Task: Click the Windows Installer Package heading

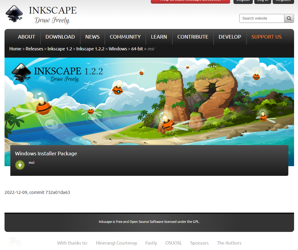Action: click(46, 153)
